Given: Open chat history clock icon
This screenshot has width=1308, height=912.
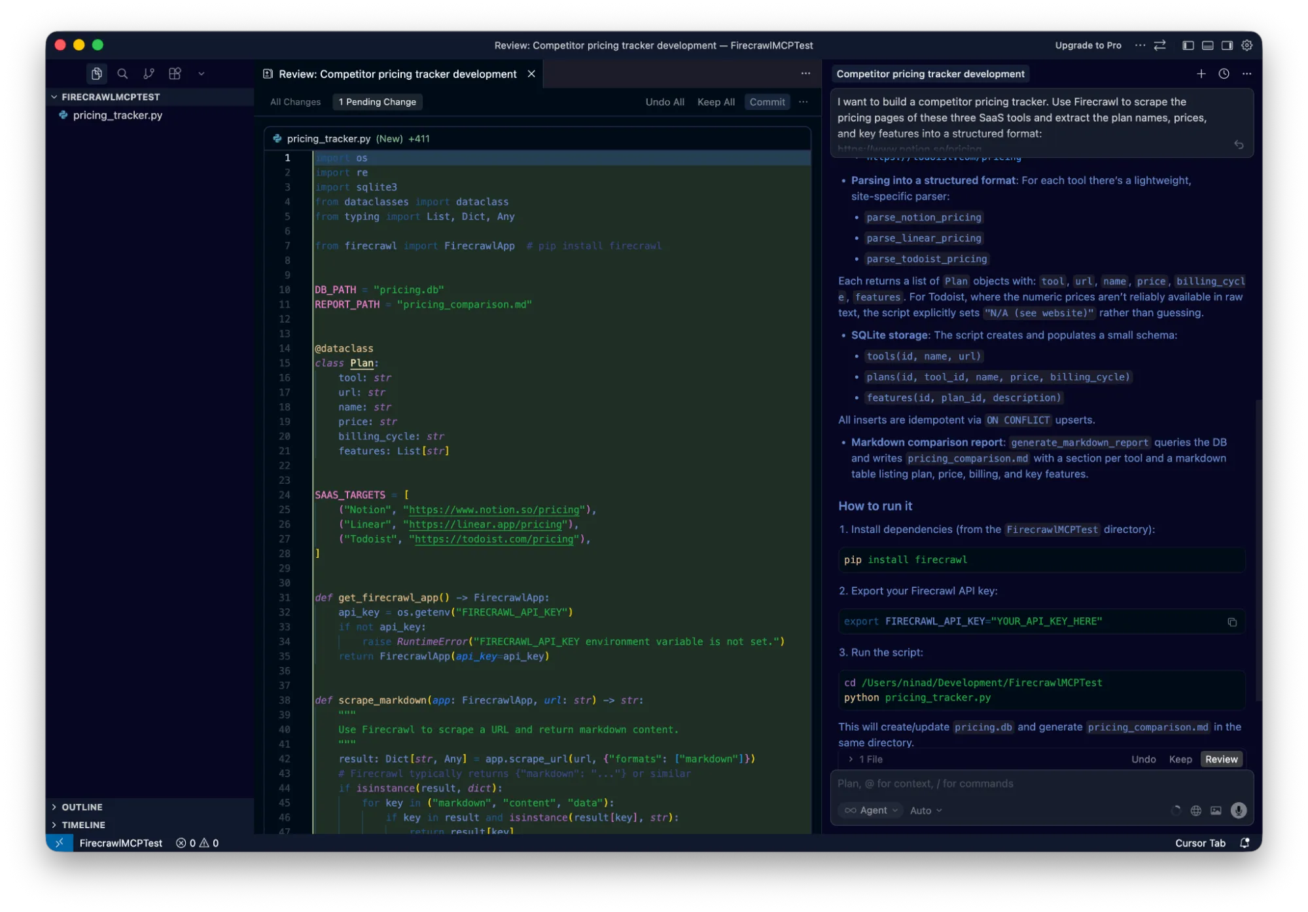Looking at the screenshot, I should [1224, 74].
